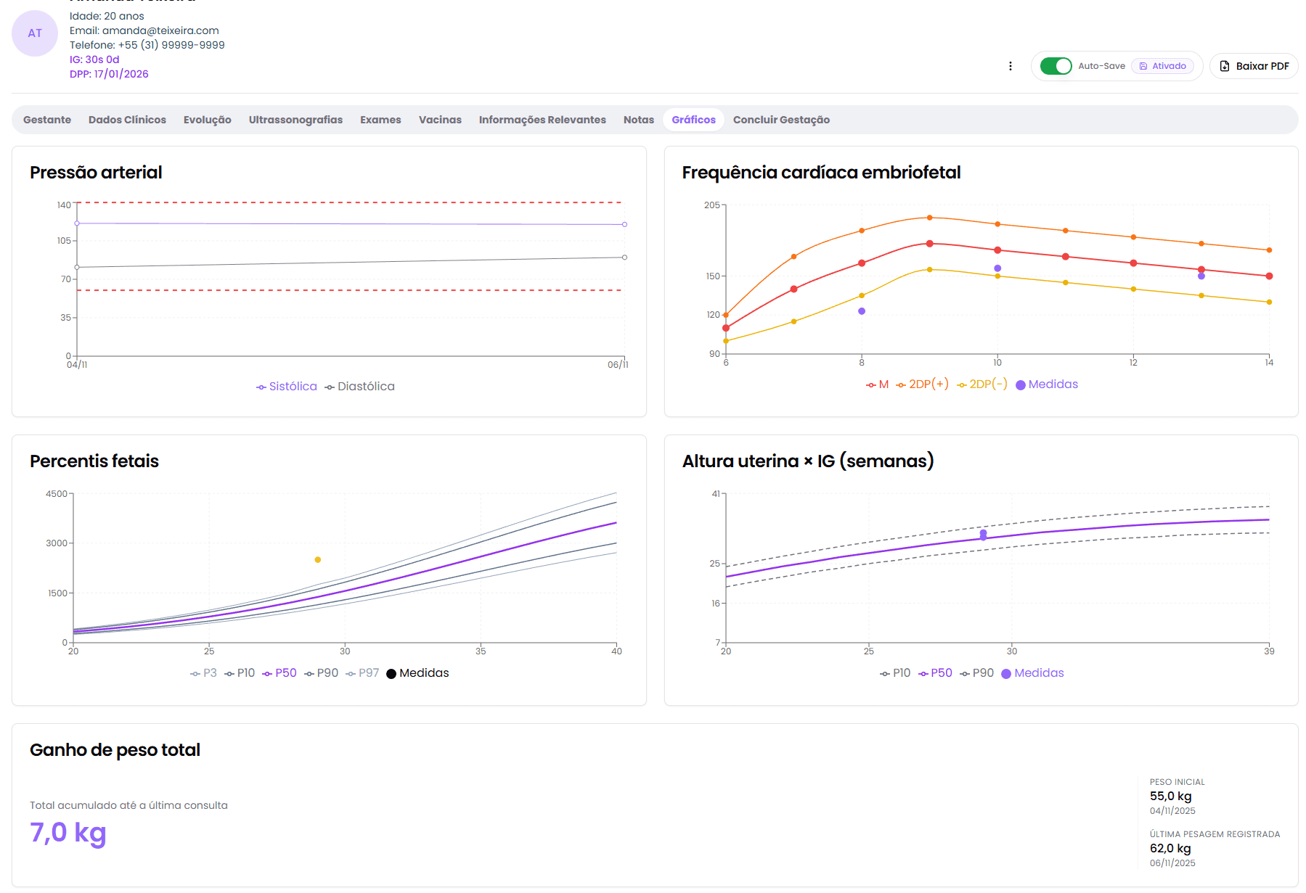This screenshot has height=893, width=1306.
Task: Open the three-dot more options menu
Action: (x=1010, y=66)
